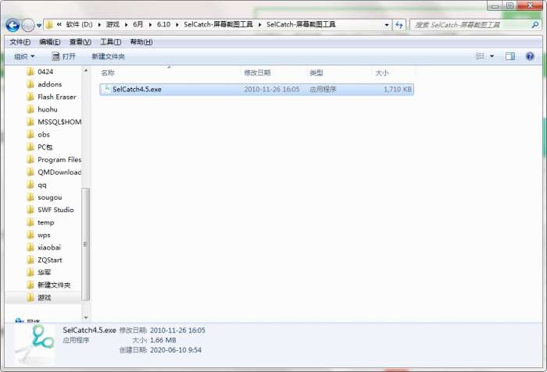This screenshot has height=372, width=547.
Task: Select the addons folder
Action: coord(49,84)
